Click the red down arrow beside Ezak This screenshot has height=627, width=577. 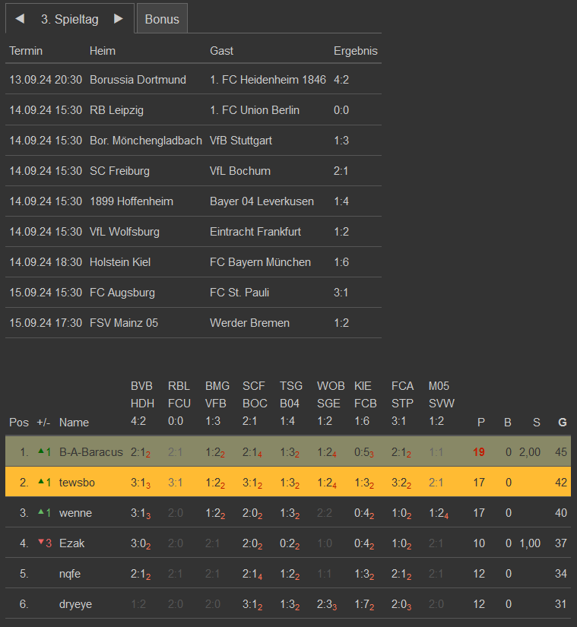click(41, 543)
